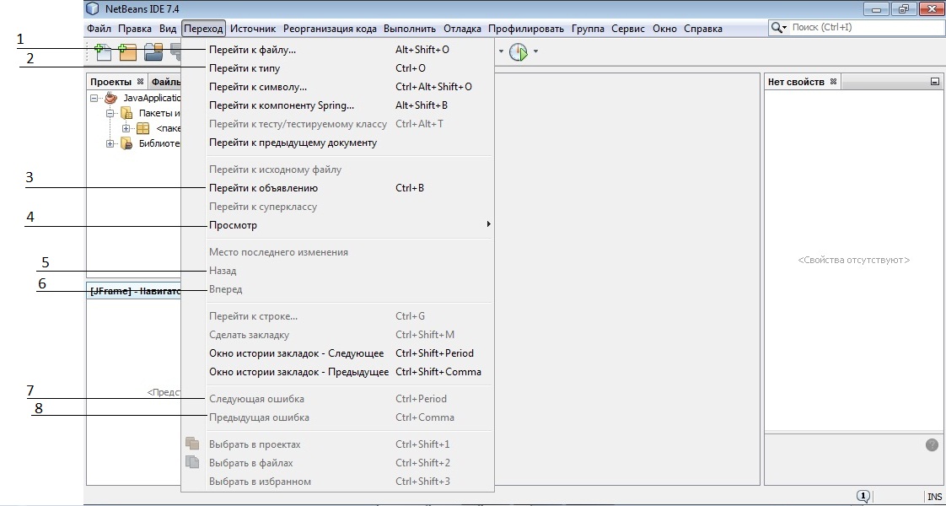This screenshot has height=506, width=946.
Task: Choose Перейти к файлу menu entry
Action: coord(337,50)
